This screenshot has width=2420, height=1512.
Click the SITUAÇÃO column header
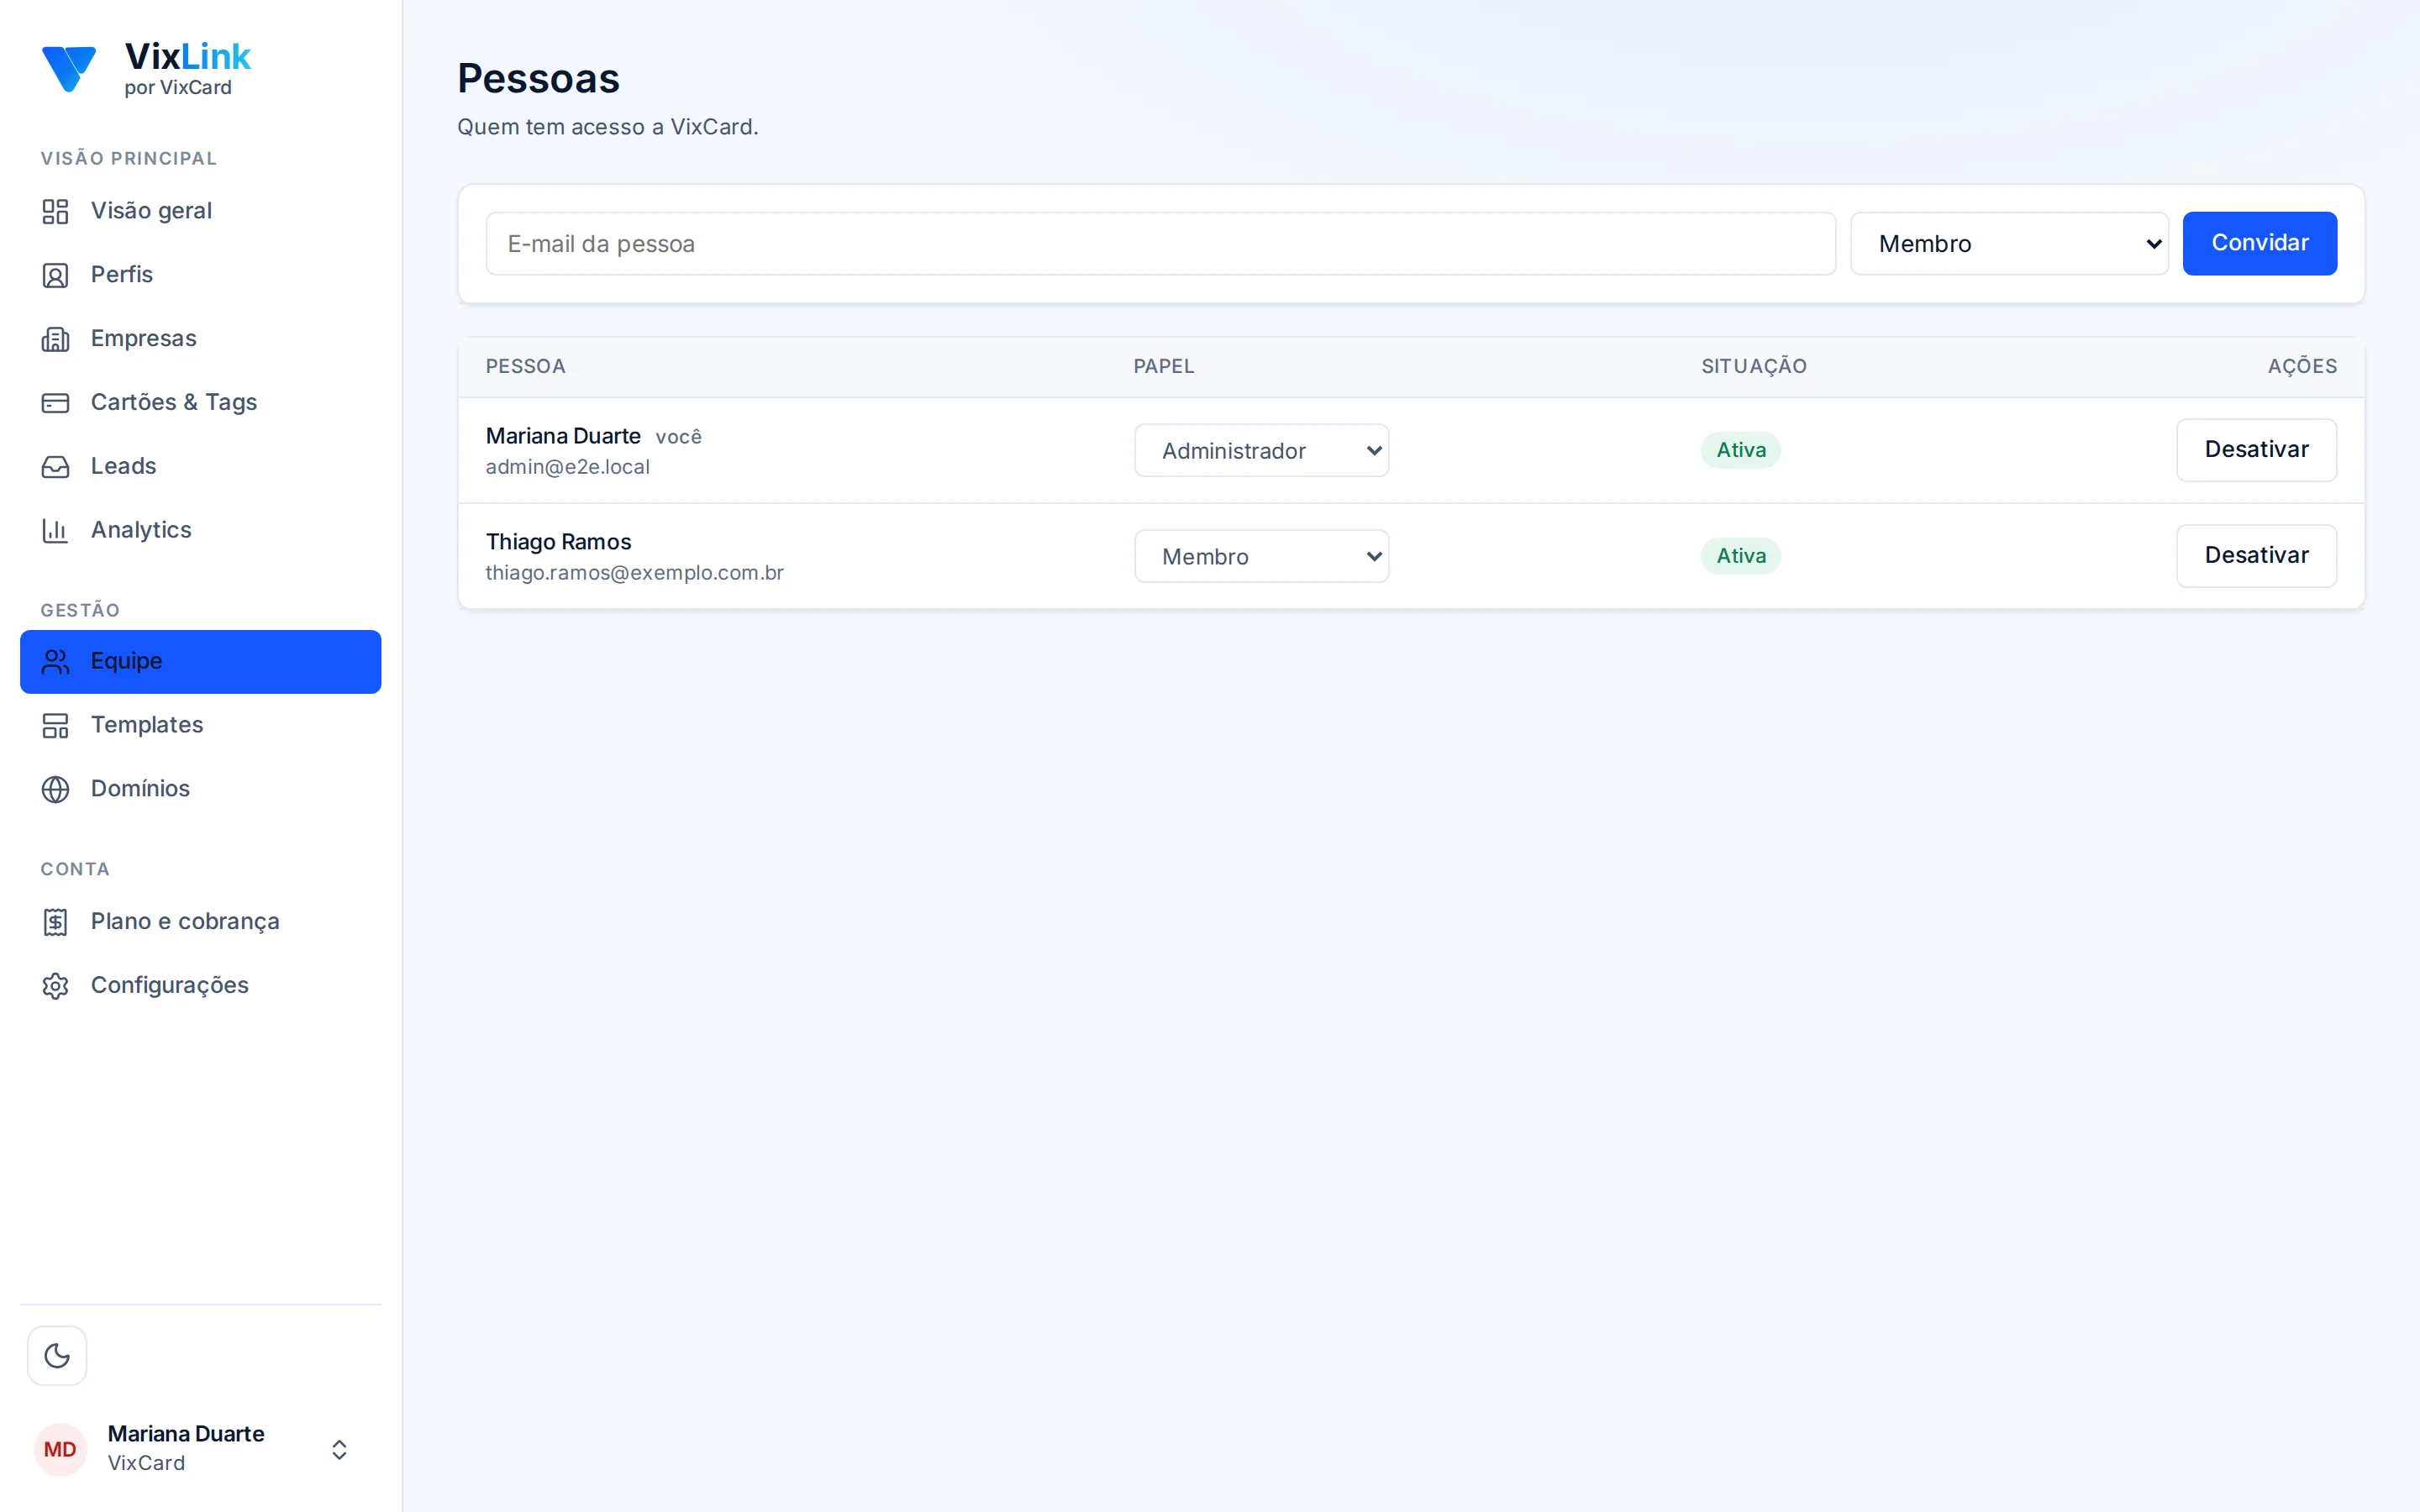[1754, 366]
